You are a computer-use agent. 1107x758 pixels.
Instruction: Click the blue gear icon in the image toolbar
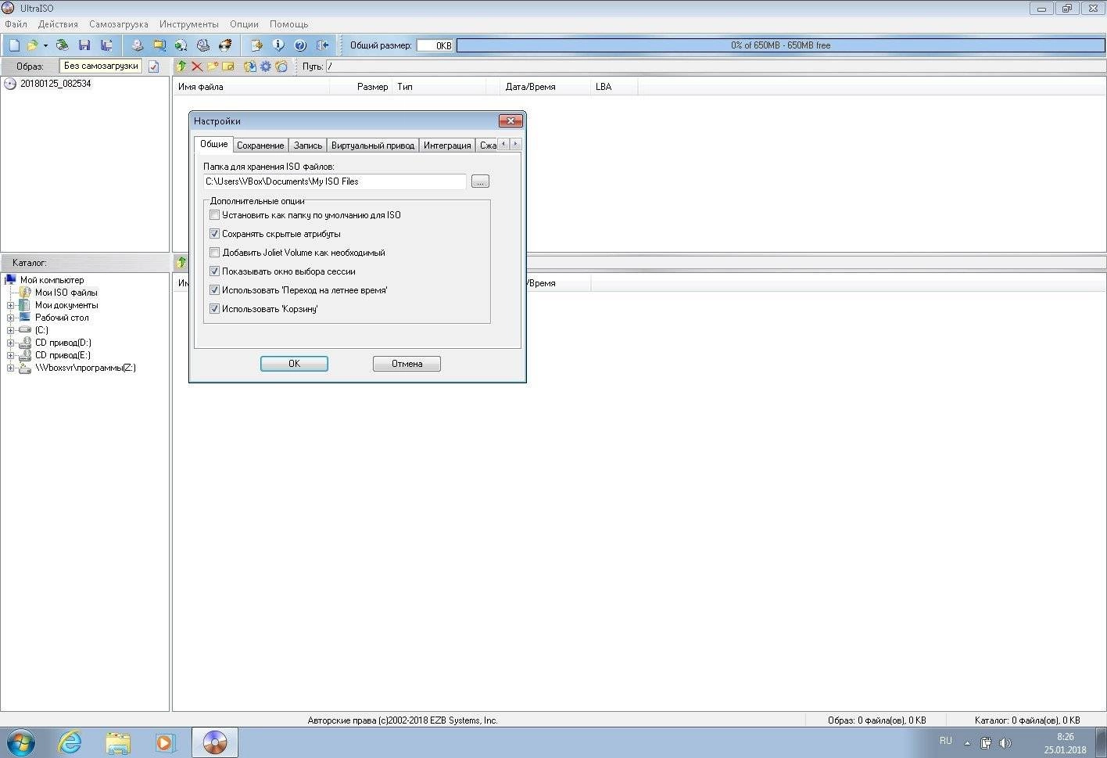(x=266, y=66)
